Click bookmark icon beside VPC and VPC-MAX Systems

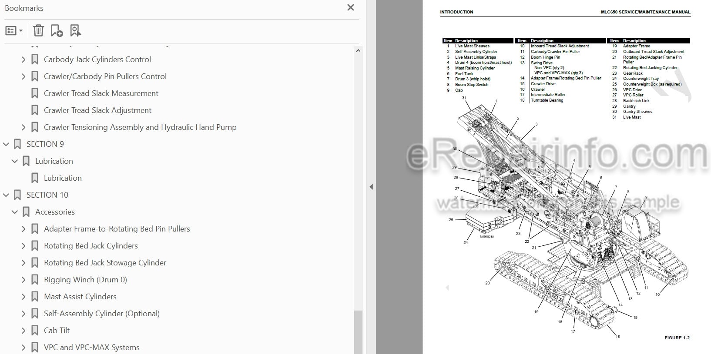[x=35, y=347]
